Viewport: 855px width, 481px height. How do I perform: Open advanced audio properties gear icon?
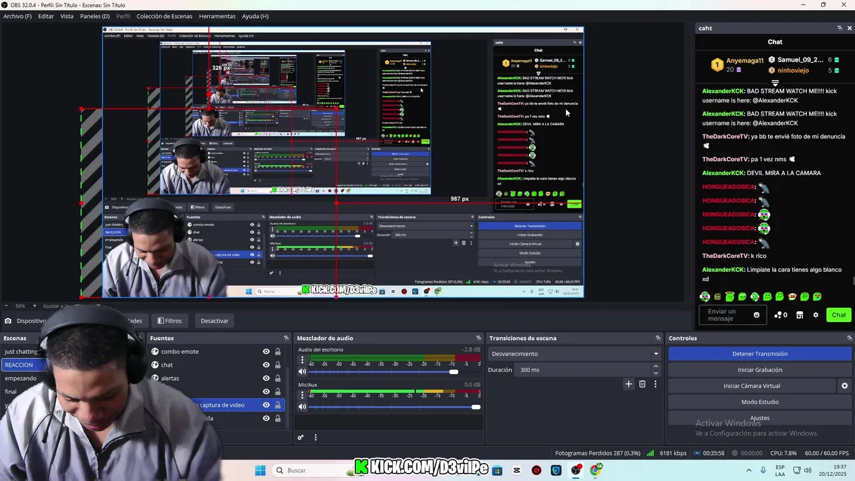tap(301, 438)
